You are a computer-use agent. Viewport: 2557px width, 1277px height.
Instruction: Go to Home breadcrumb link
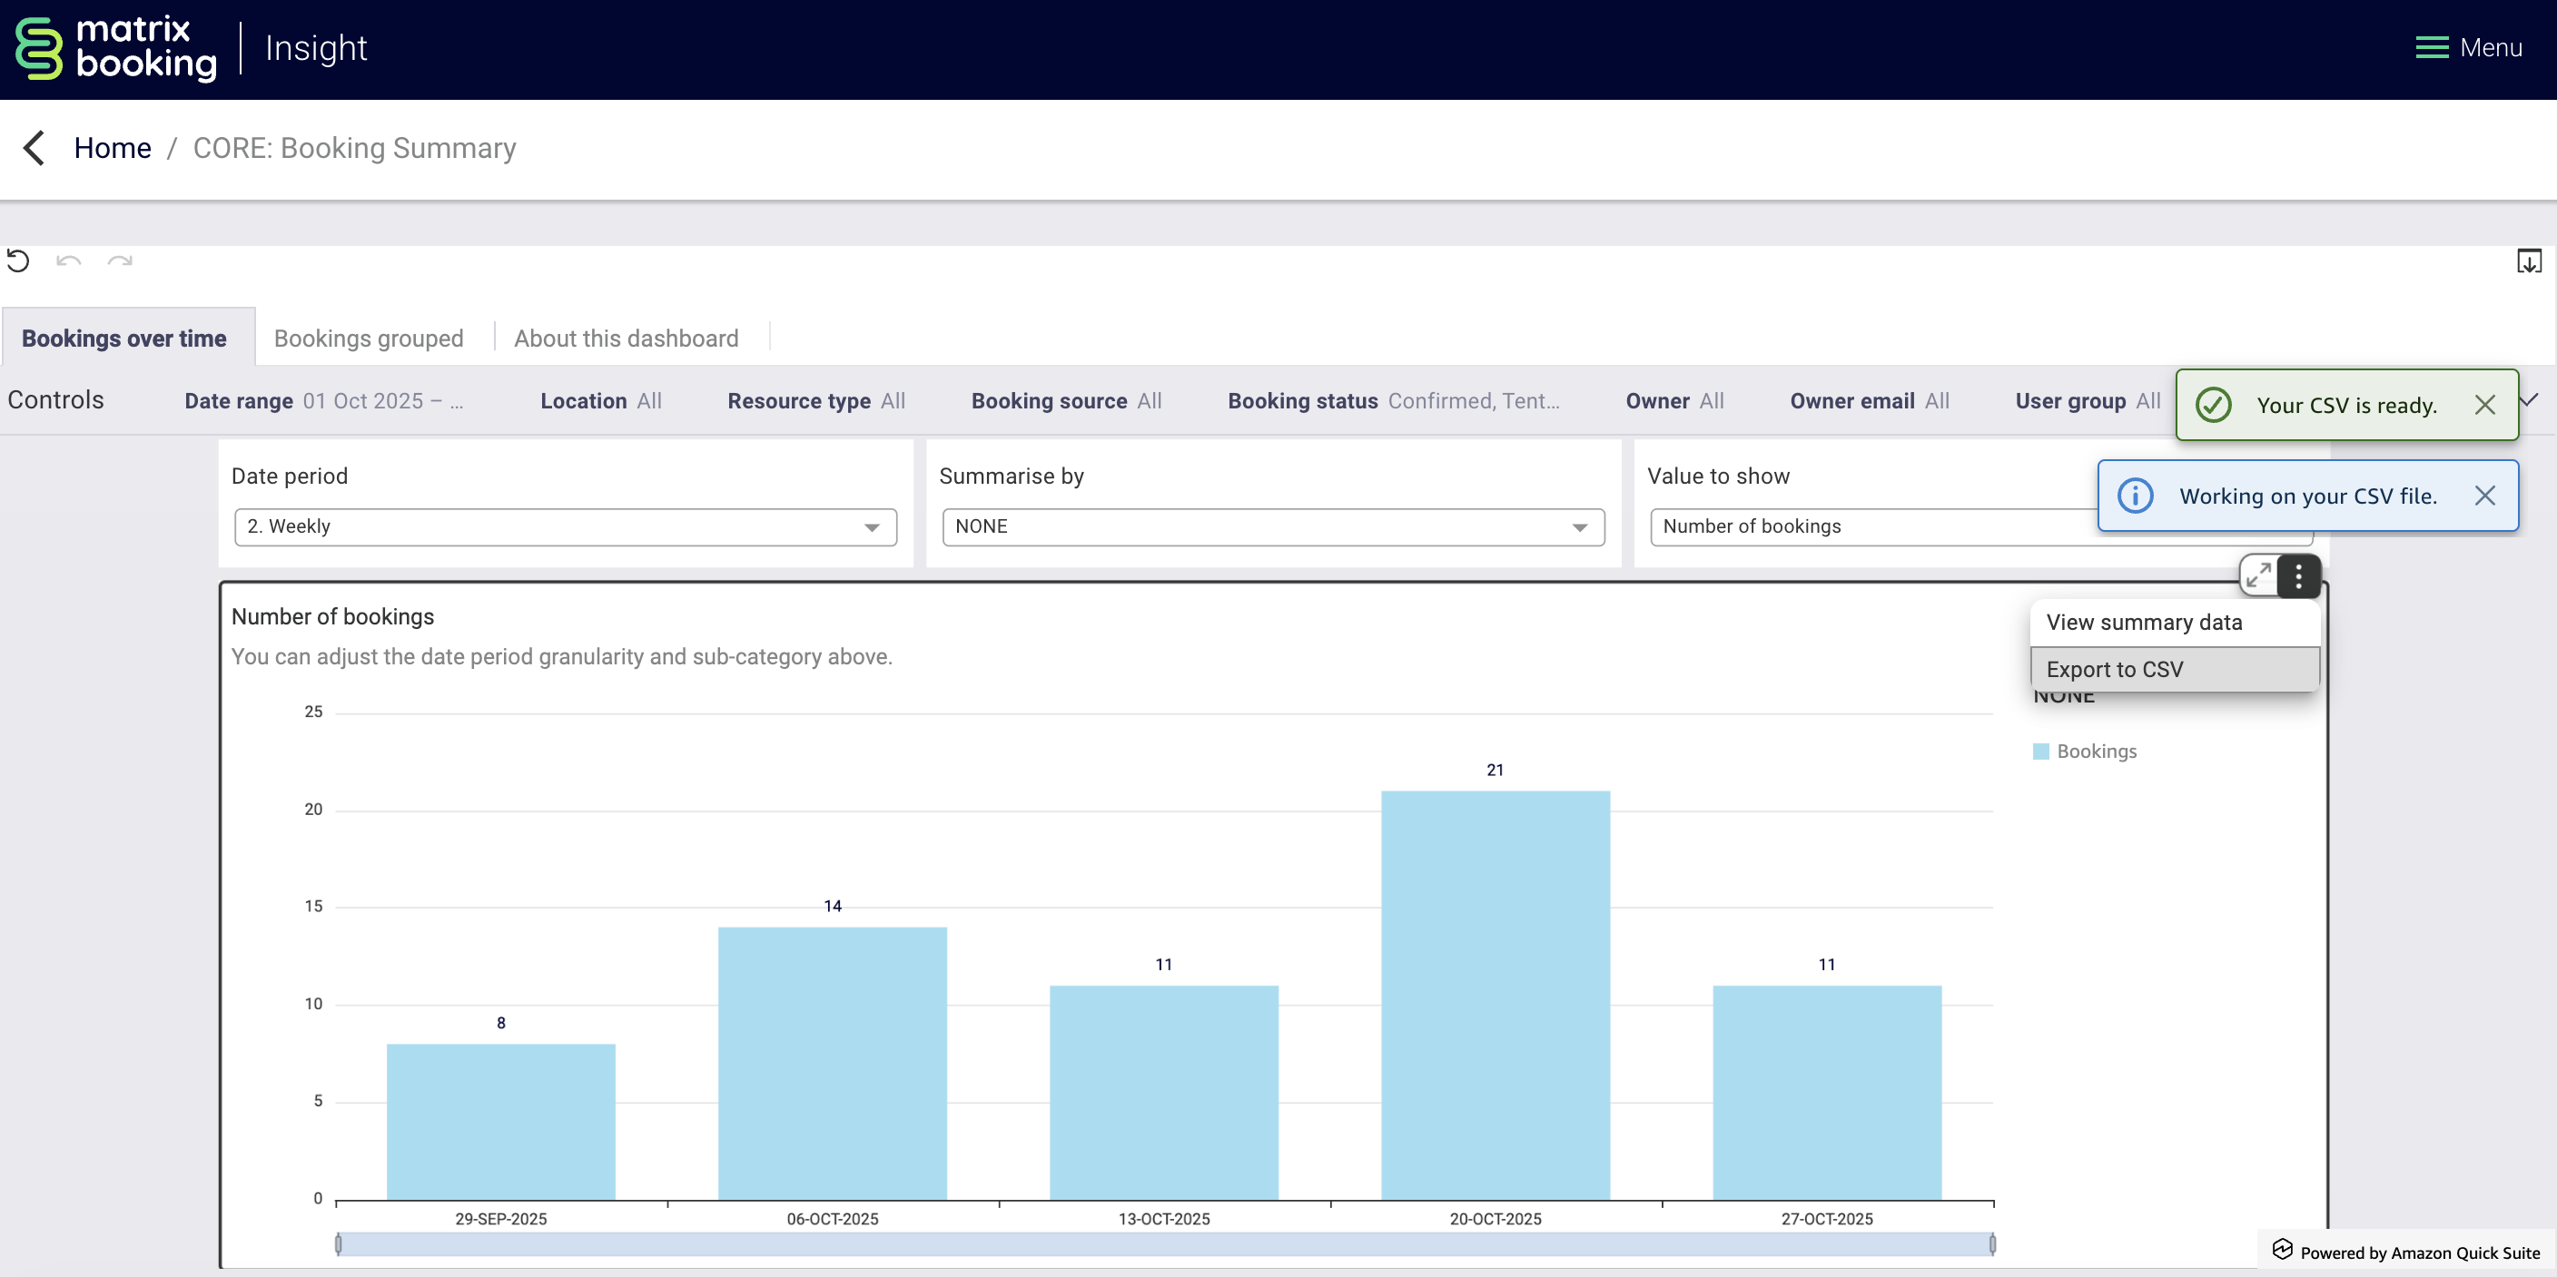113,148
